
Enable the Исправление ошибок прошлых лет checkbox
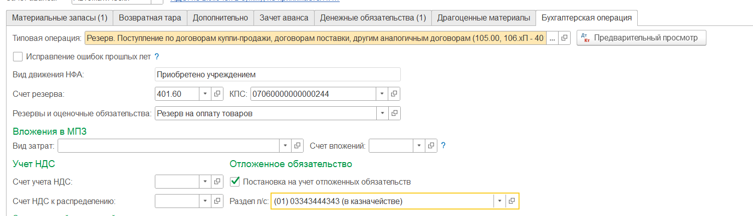coord(18,56)
